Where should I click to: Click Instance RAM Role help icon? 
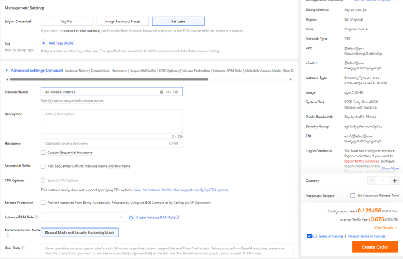36,217
